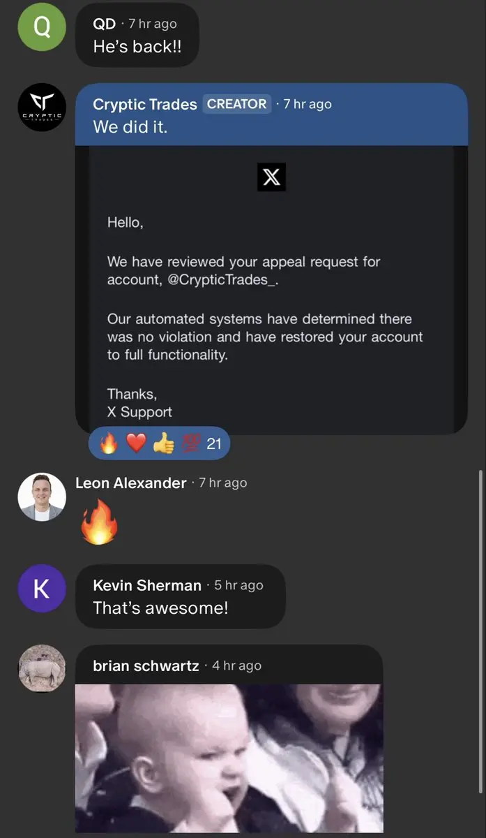The height and width of the screenshot is (838, 486).
Task: Toggle the fire emoji reaction
Action: point(109,443)
